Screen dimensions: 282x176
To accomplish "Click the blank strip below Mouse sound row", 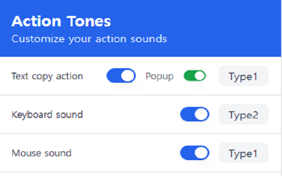I will pyautogui.click(x=141, y=174).
